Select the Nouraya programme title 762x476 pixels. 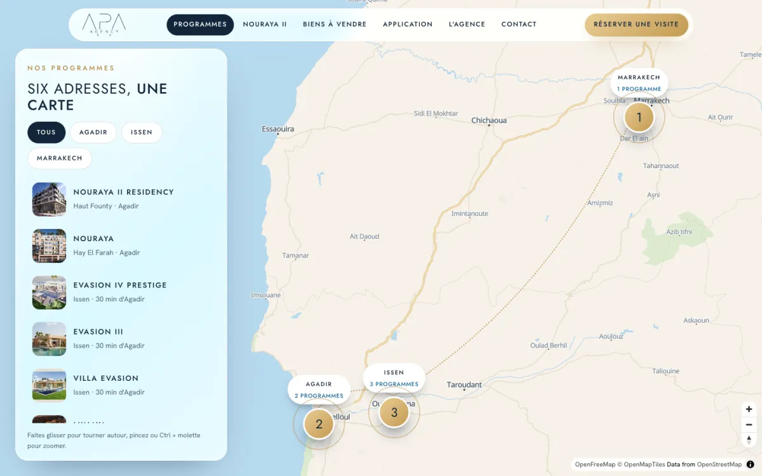pos(93,239)
